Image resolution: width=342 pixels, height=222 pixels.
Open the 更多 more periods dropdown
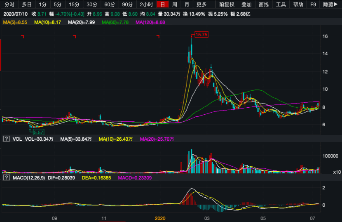coord(201,4)
